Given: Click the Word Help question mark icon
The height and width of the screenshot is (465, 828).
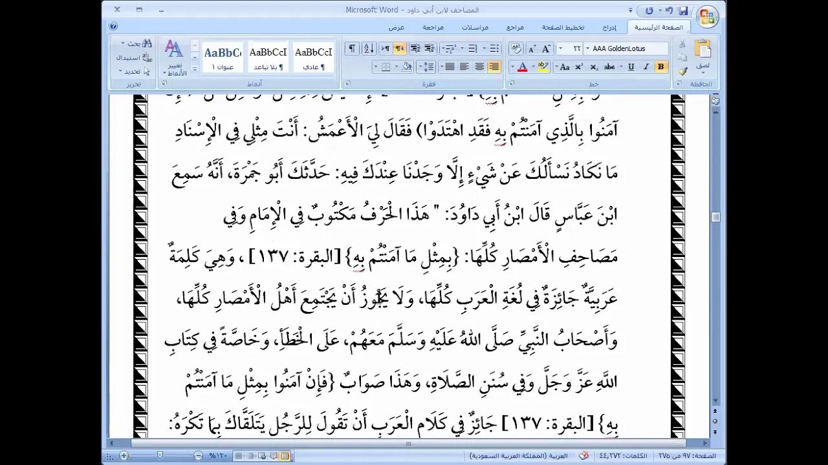Looking at the screenshot, I should [x=113, y=26].
